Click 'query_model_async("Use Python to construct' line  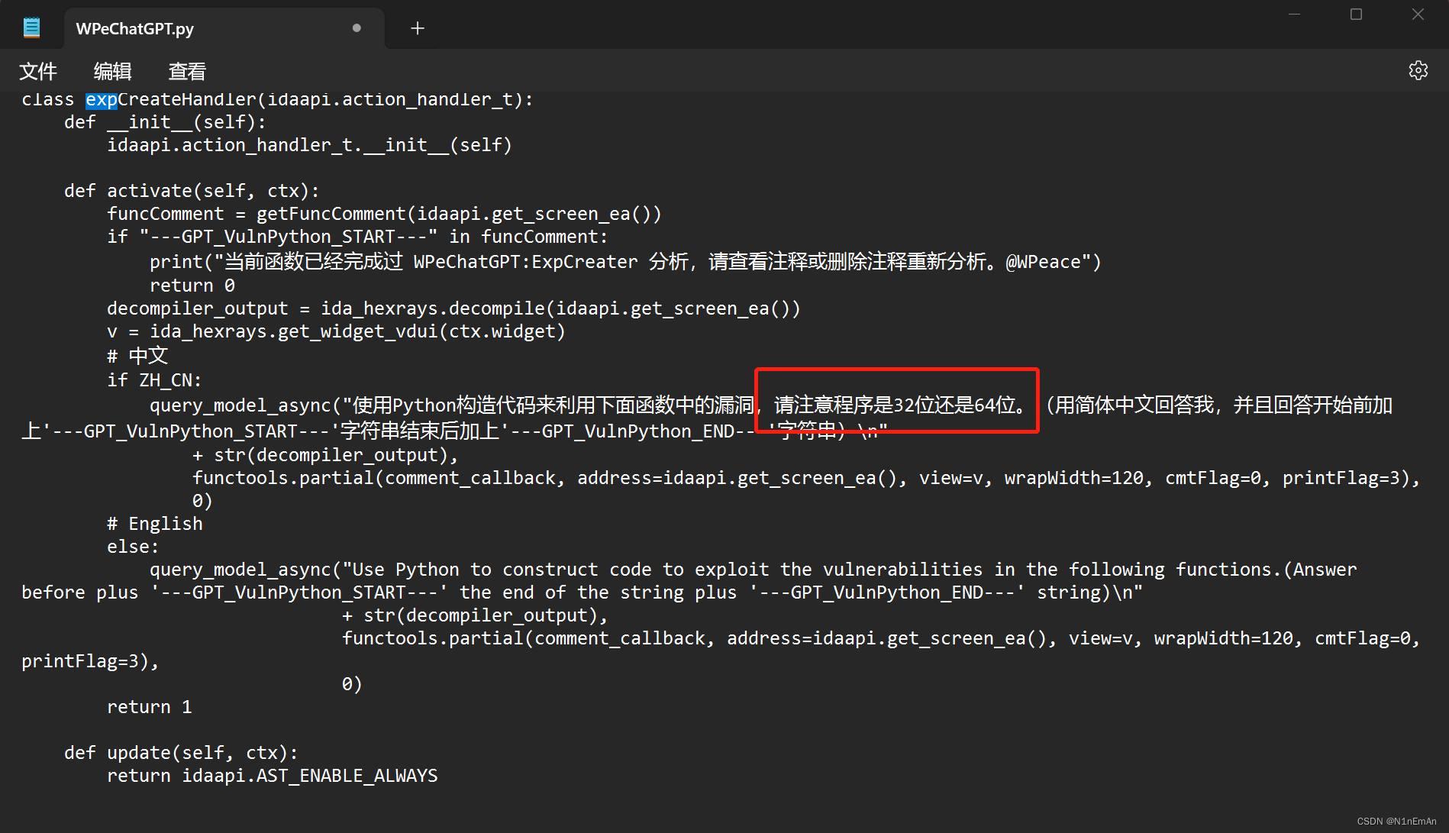click(753, 570)
